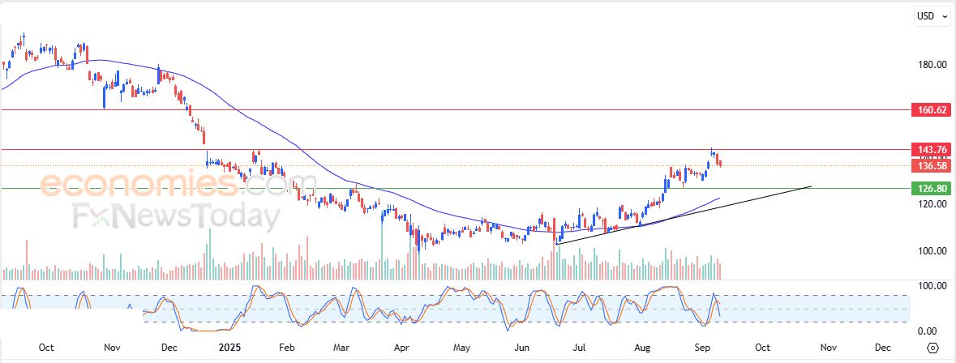Click the 100.00 price axis label above oscillator

(x=932, y=251)
